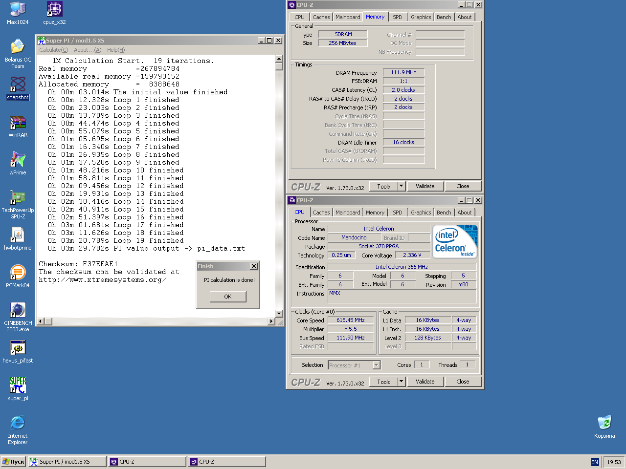Open the Processor #1 selection dropdown
Image resolution: width=626 pixels, height=469 pixels.
[354, 365]
